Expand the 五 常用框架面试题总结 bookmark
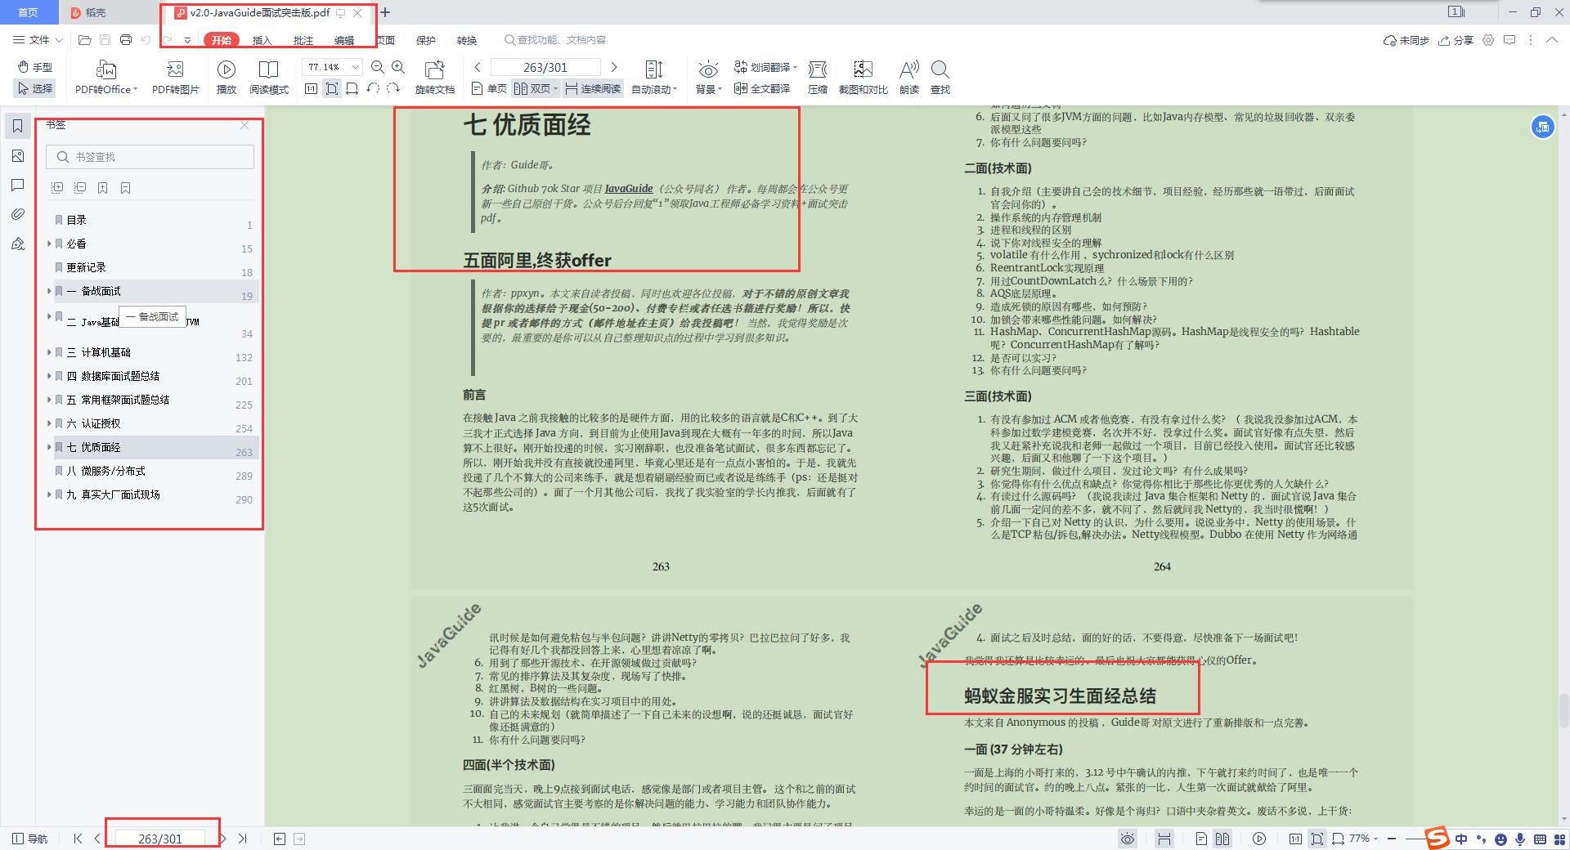 coord(49,400)
